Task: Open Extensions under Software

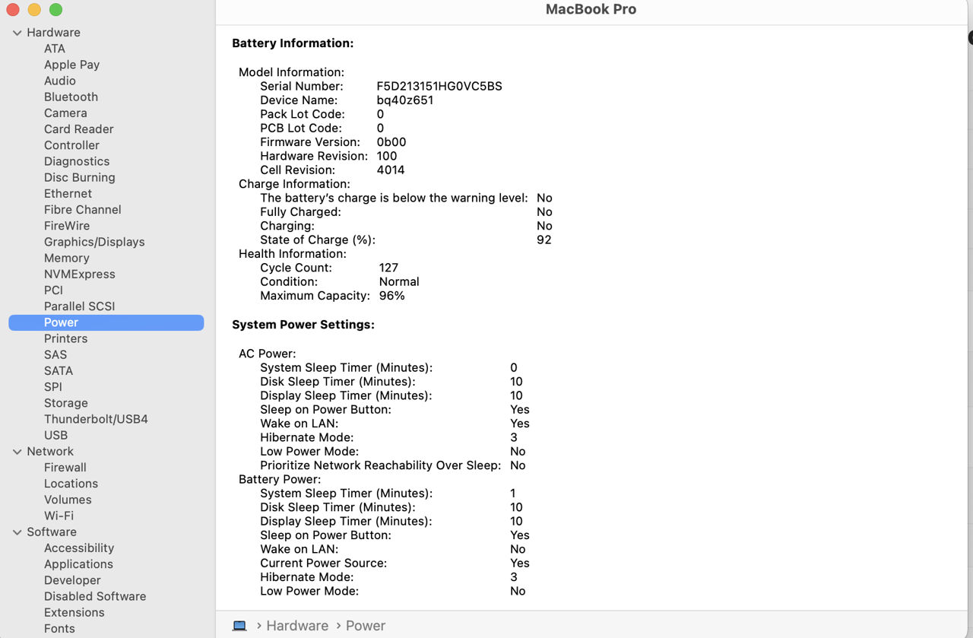Action: point(74,613)
